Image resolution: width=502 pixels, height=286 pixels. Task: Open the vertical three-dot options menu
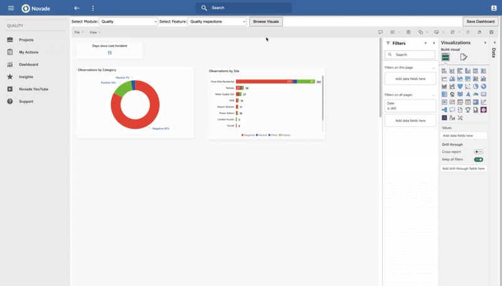click(x=93, y=8)
